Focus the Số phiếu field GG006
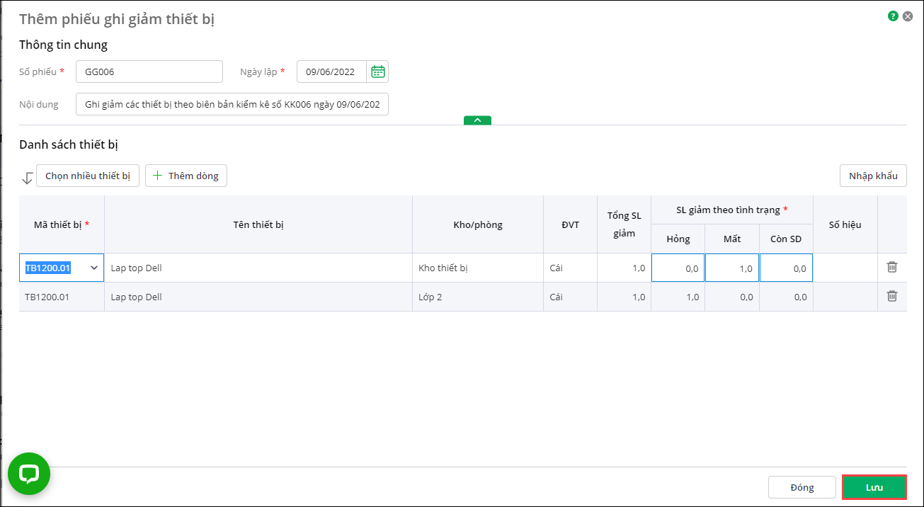The image size is (924, 507). pyautogui.click(x=149, y=72)
